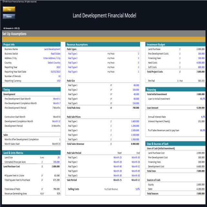The height and width of the screenshot is (207, 207).
Task: Select the Pre-Development Start Month value
Action: [x=56, y=99]
